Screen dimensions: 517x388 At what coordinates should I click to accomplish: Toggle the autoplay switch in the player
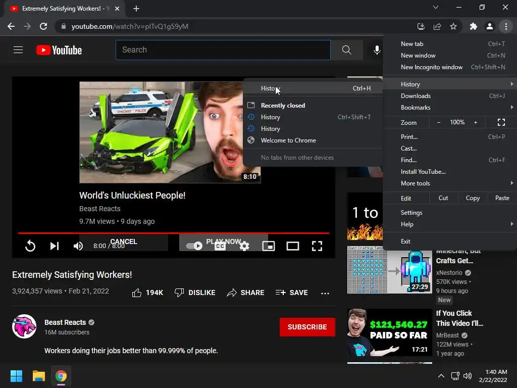[194, 246]
